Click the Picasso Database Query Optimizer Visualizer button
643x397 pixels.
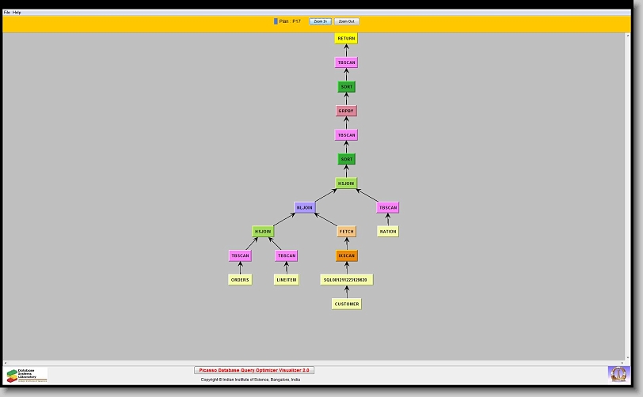click(254, 370)
